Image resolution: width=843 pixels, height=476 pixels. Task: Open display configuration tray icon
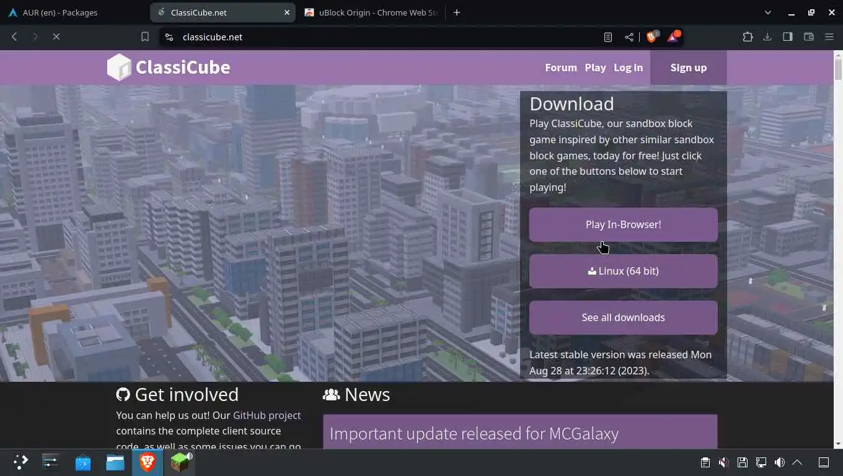761,462
